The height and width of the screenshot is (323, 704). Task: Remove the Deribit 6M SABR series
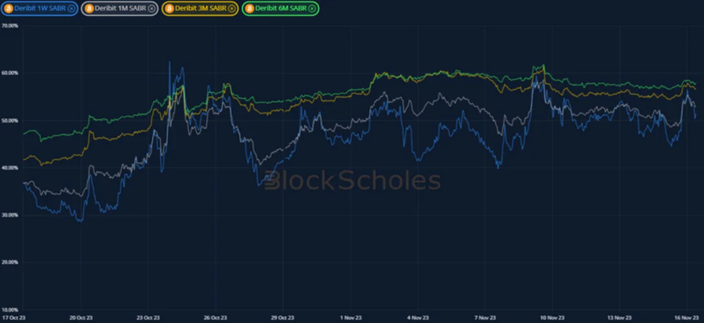point(312,9)
